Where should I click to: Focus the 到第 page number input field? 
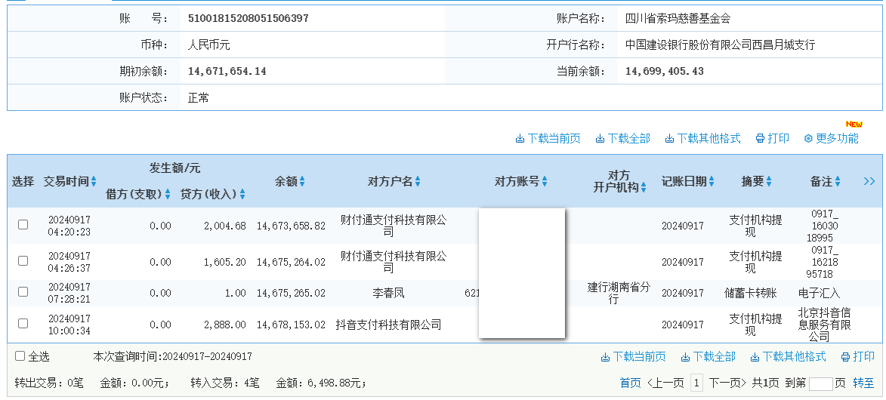820,383
